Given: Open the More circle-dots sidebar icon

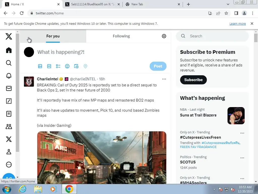Looking at the screenshot, I should click(9, 164).
